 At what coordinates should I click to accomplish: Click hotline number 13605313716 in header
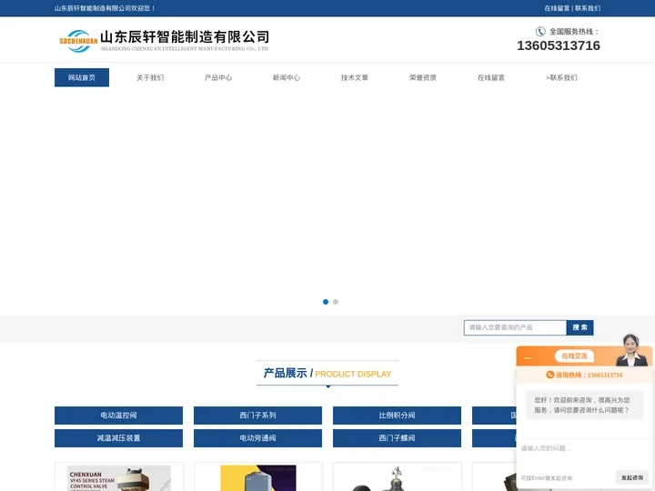559,45
